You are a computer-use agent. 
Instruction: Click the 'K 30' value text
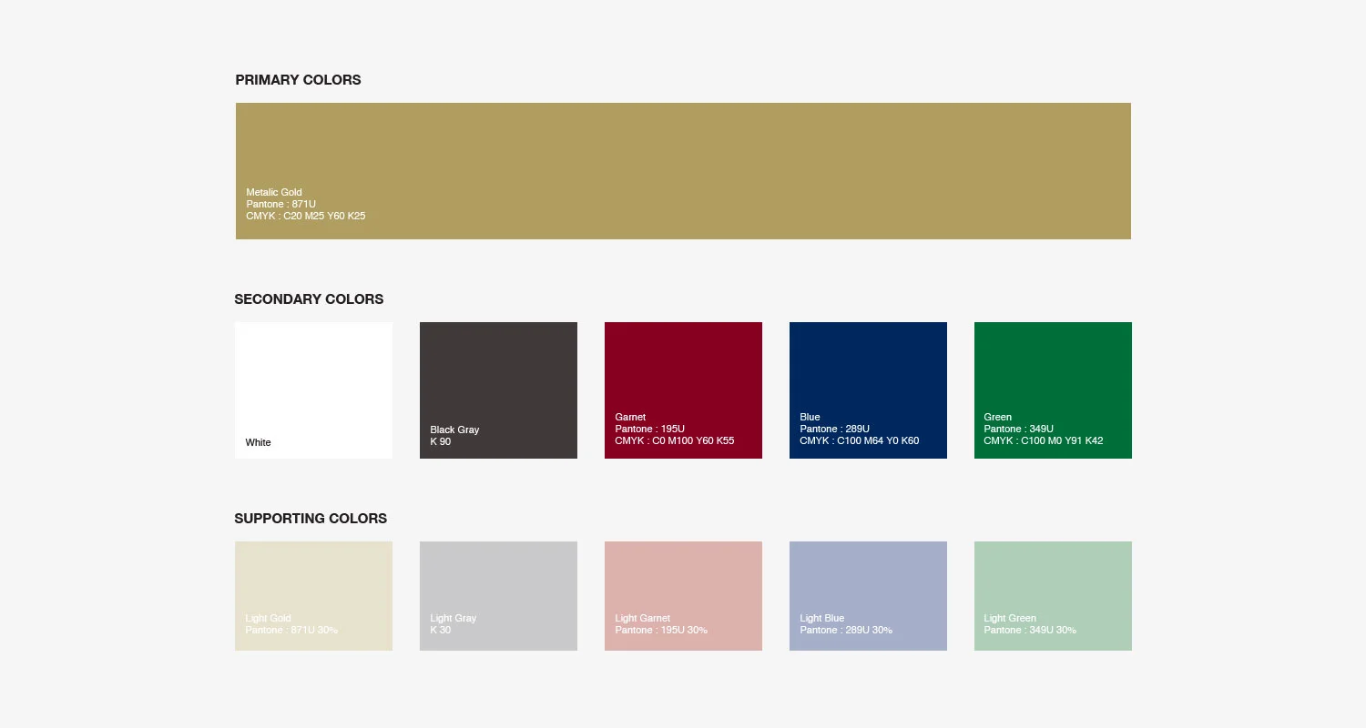[441, 631]
